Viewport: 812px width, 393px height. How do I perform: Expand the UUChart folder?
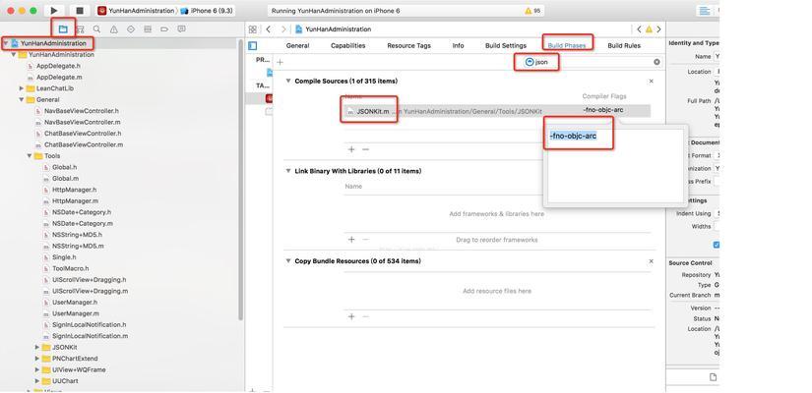[37, 381]
